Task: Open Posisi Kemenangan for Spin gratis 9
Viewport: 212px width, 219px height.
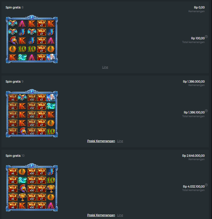Action: pos(101,141)
